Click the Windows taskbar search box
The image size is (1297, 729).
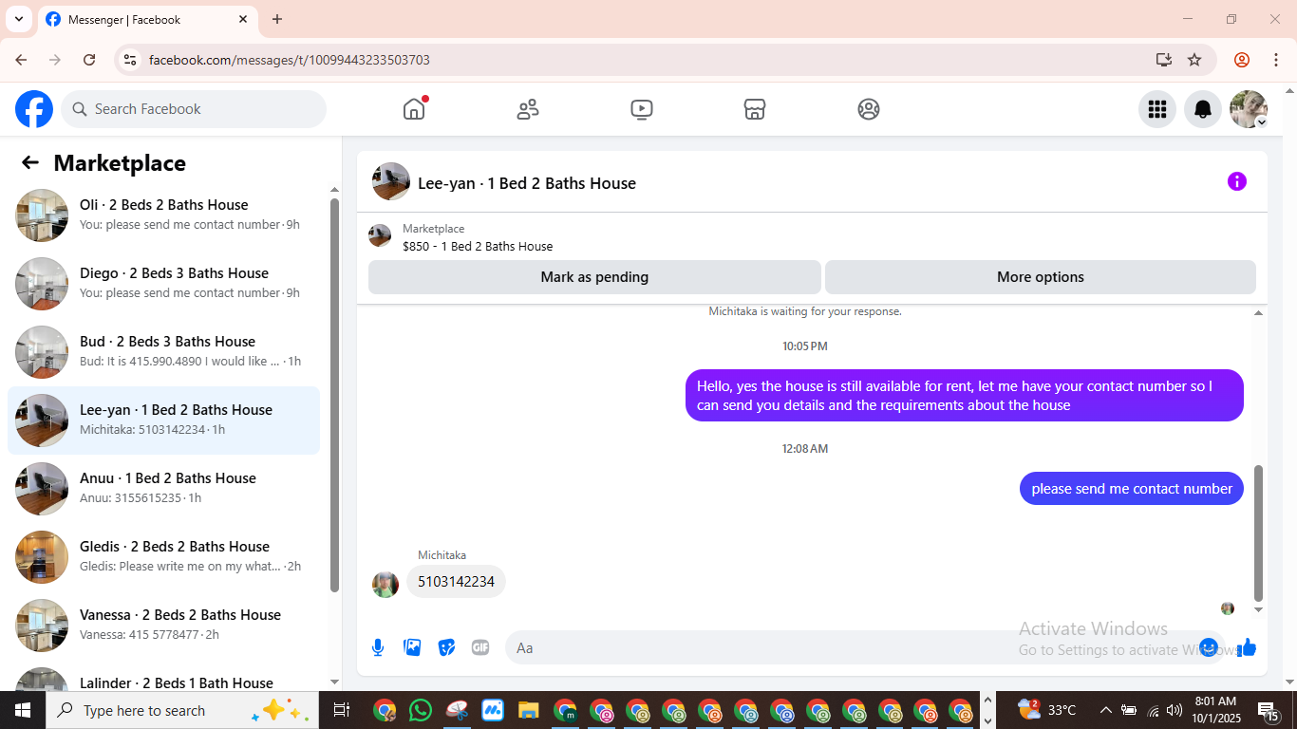pos(180,710)
